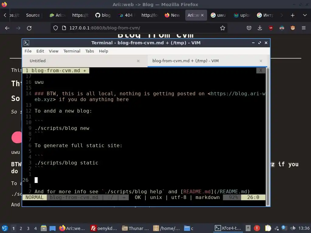Click the 'uwu' line in vim
The height and width of the screenshot is (233, 311).
click(39, 82)
